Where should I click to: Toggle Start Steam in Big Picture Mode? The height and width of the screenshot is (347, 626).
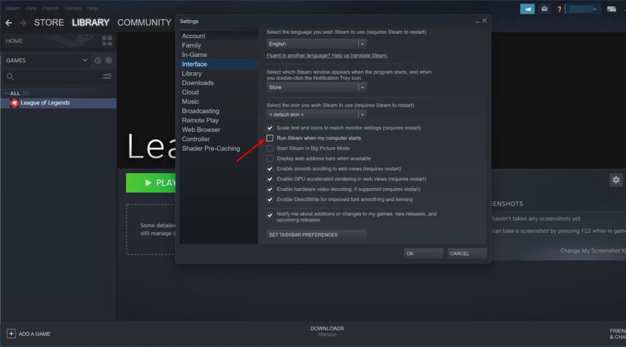pos(270,149)
